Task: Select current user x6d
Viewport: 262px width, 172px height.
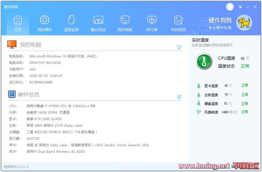Action: point(32,69)
